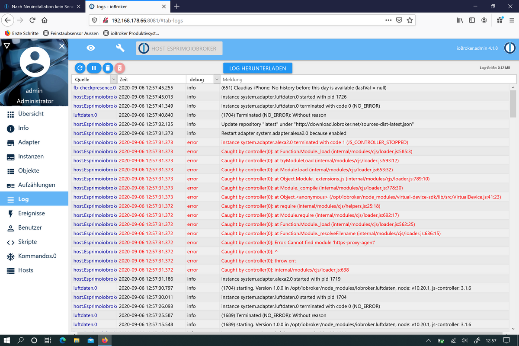Close the sidebar with X icon
The width and height of the screenshot is (519, 346).
coord(62,45)
